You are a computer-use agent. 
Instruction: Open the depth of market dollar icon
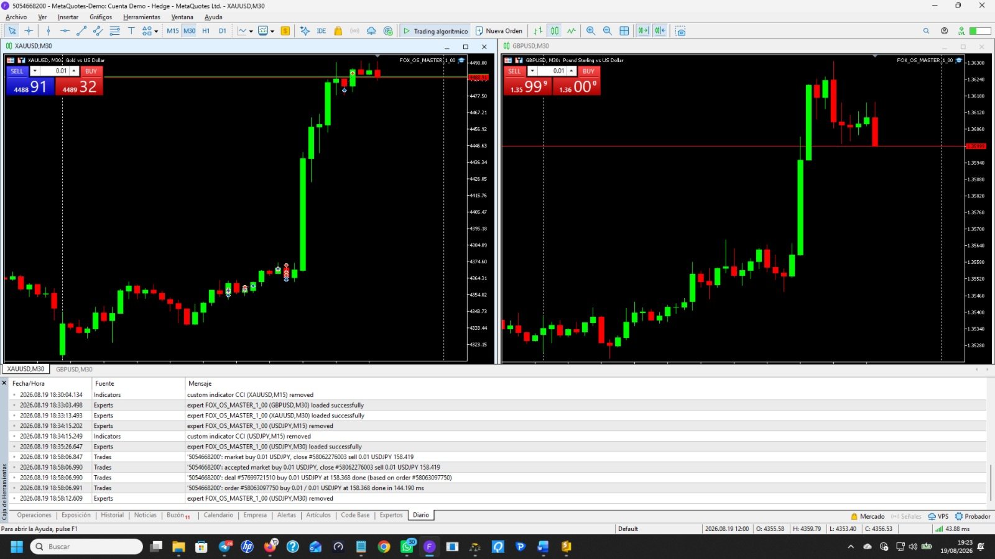click(285, 30)
